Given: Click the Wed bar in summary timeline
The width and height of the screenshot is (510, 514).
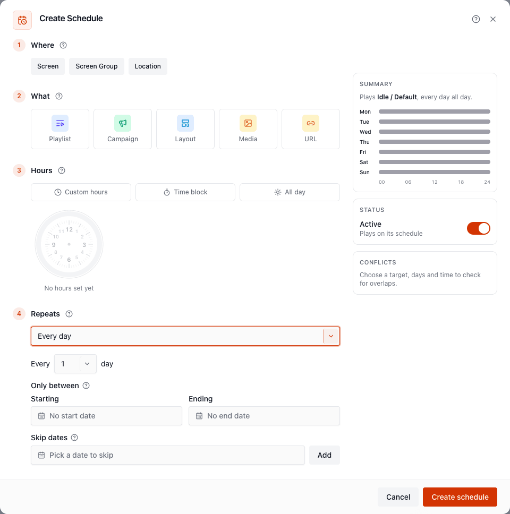Looking at the screenshot, I should pos(434,132).
